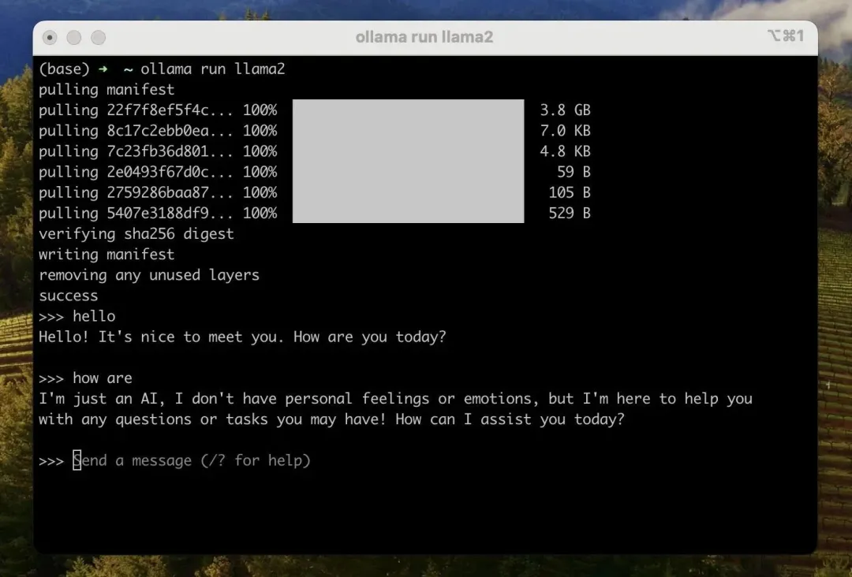Click the 'success' status line
The width and height of the screenshot is (852, 577).
[x=69, y=296]
